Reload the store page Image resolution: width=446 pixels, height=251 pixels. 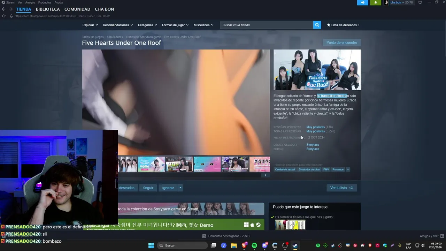4,16
